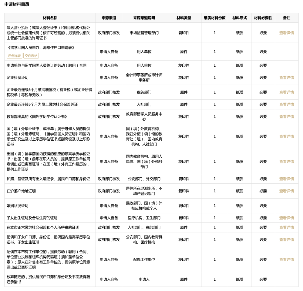Select 原件 type in 申请表 row
Image resolution: width=303 pixels, height=291 pixels.
coord(184,52)
